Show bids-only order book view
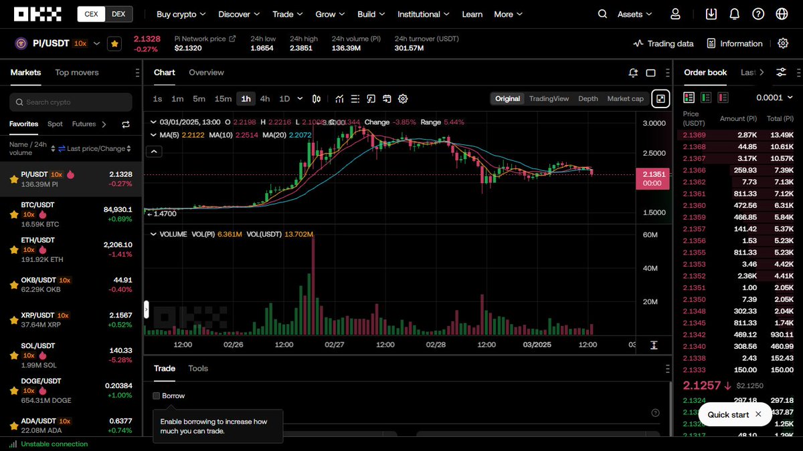This screenshot has width=803, height=451. [x=706, y=98]
